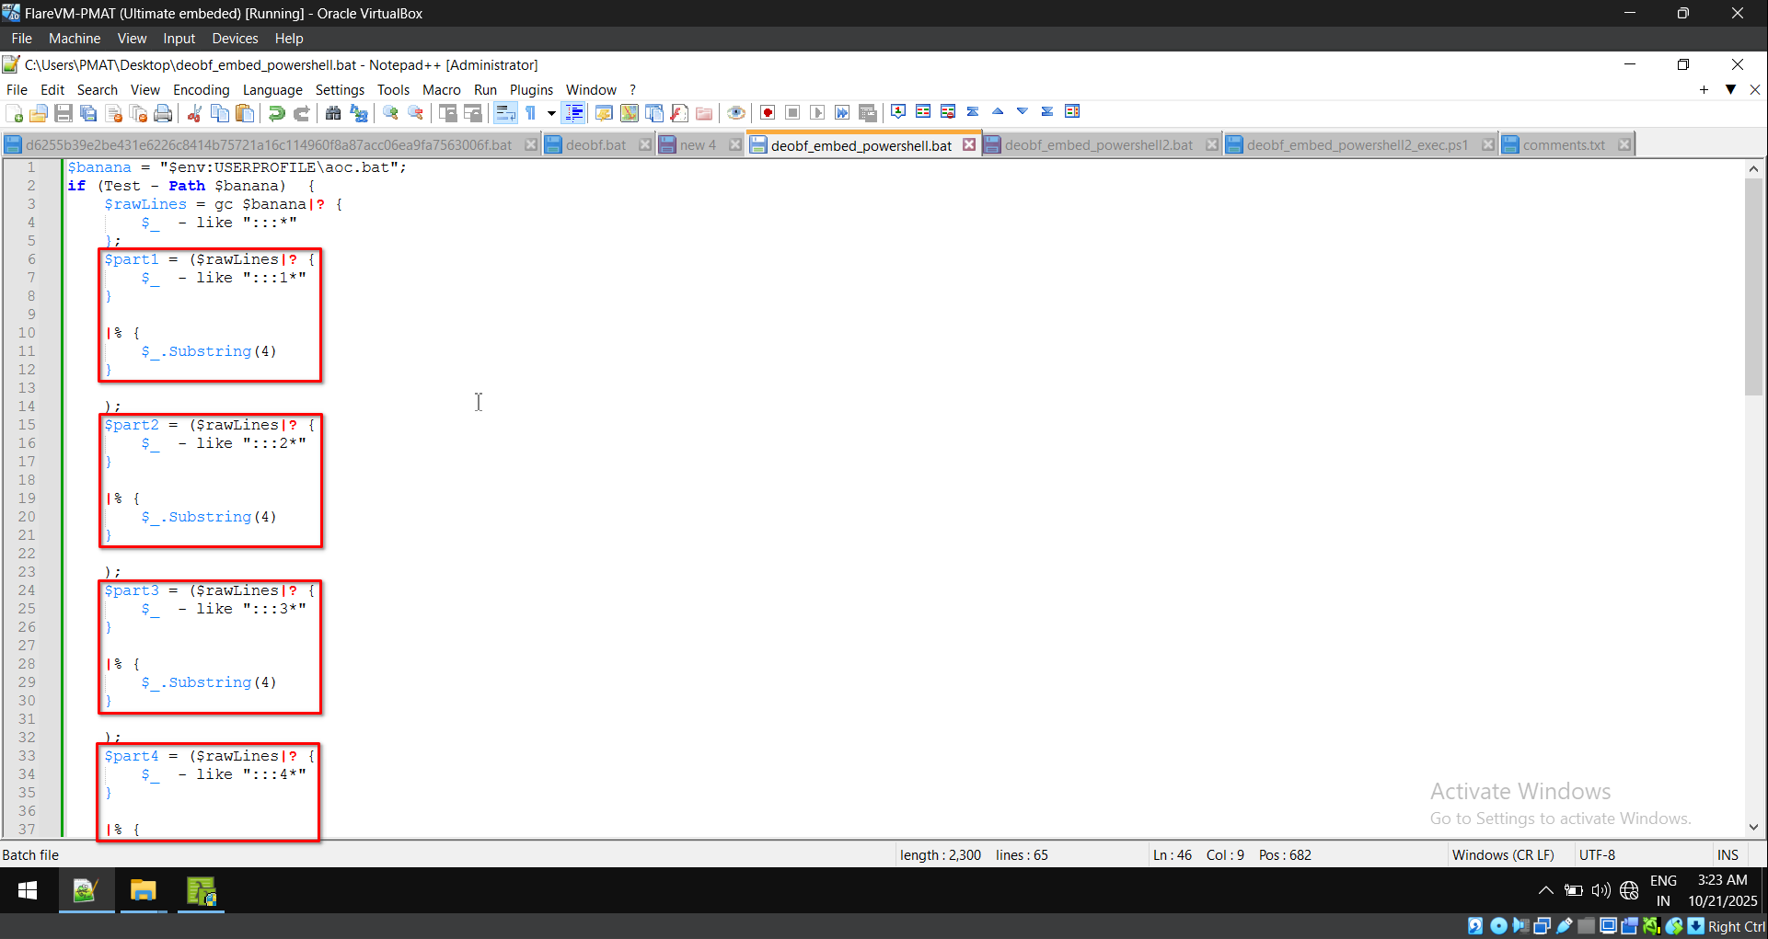Click the UTF-8 encoding status field
Screen dimensions: 1768x939
coord(1597,854)
